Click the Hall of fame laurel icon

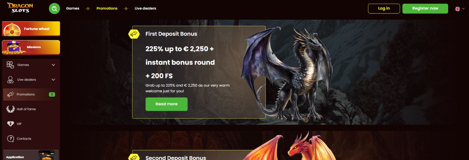click(10, 109)
